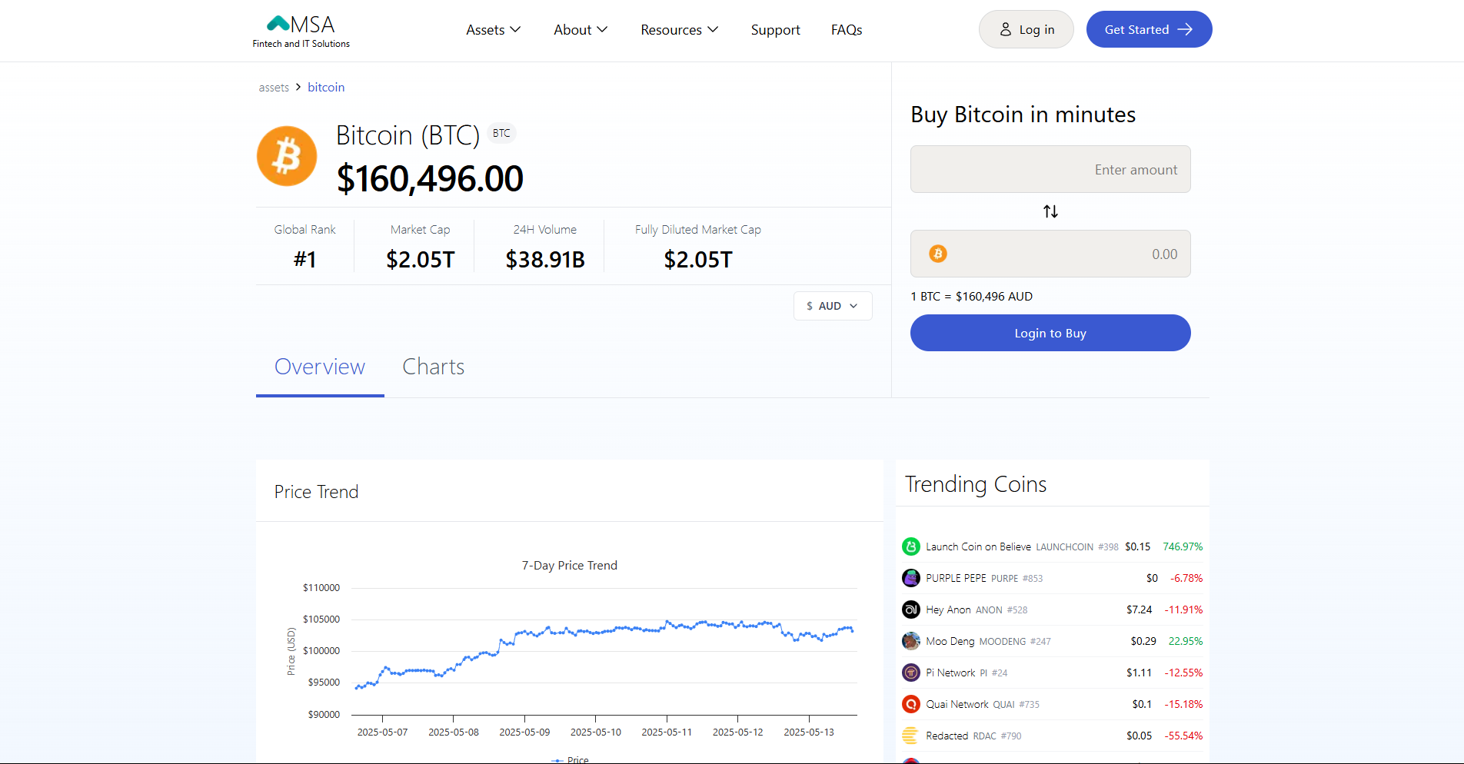
Task: Click the PURPLE PEPE coin icon
Action: point(911,578)
